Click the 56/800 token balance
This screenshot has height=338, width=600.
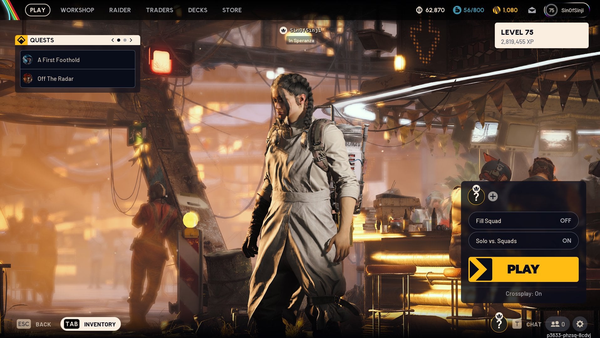(x=473, y=10)
